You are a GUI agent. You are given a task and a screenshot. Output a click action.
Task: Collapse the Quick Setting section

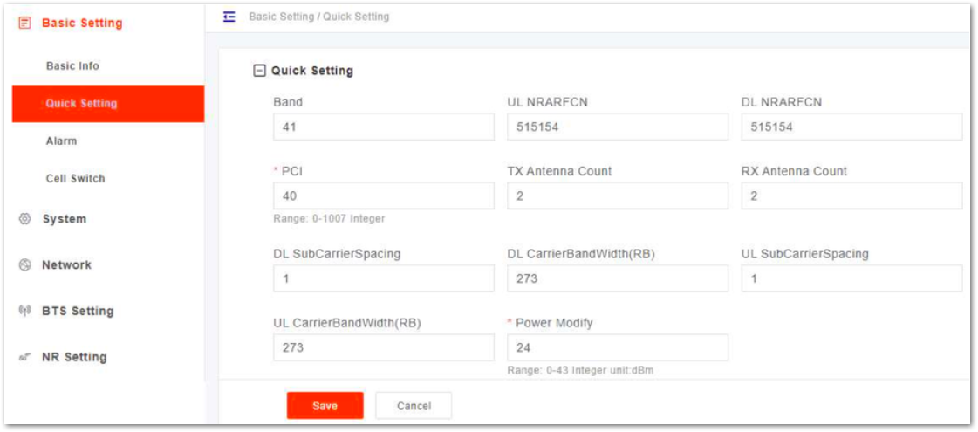point(259,72)
